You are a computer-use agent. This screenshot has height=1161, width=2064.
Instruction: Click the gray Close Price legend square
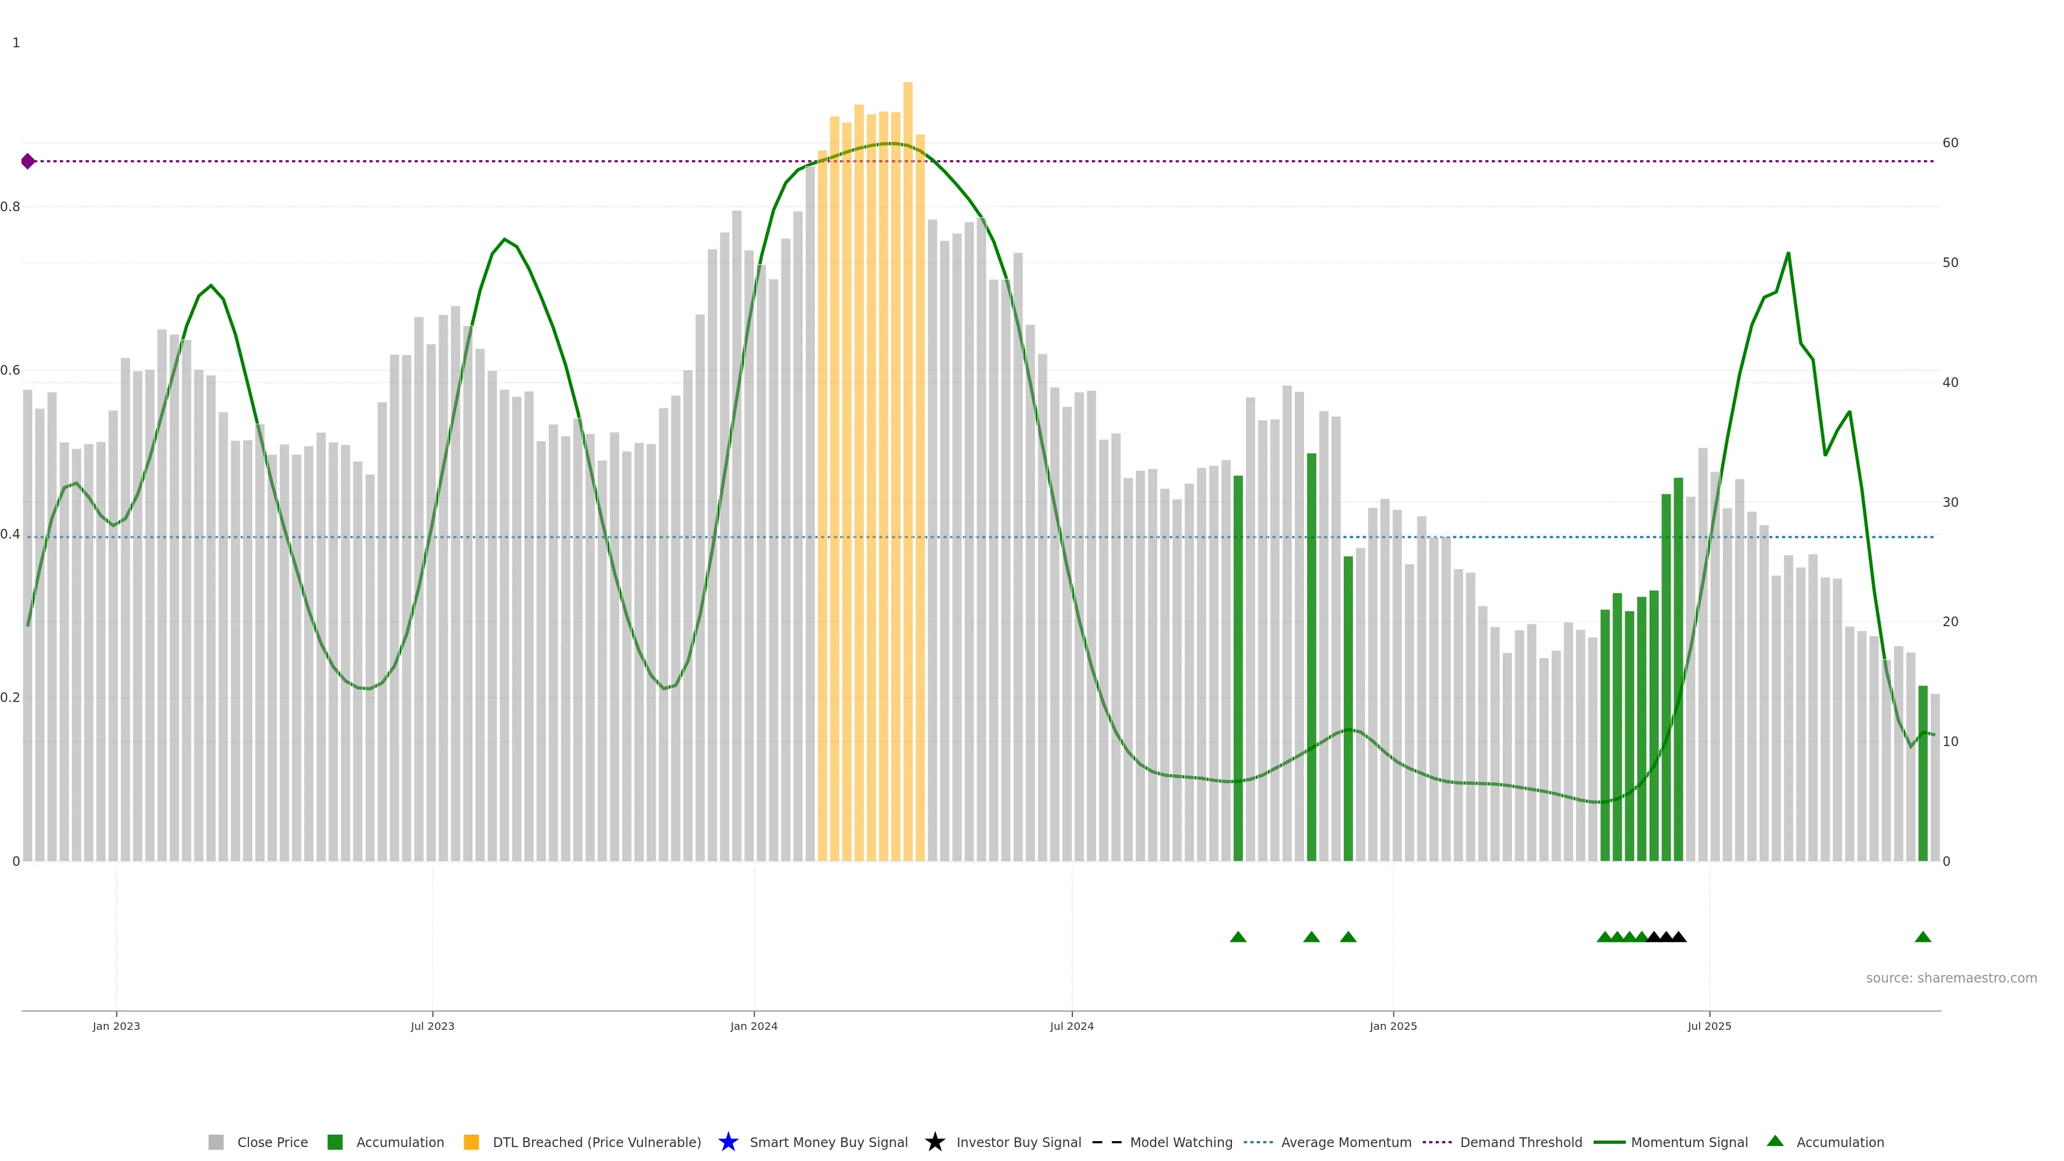coord(216,1142)
